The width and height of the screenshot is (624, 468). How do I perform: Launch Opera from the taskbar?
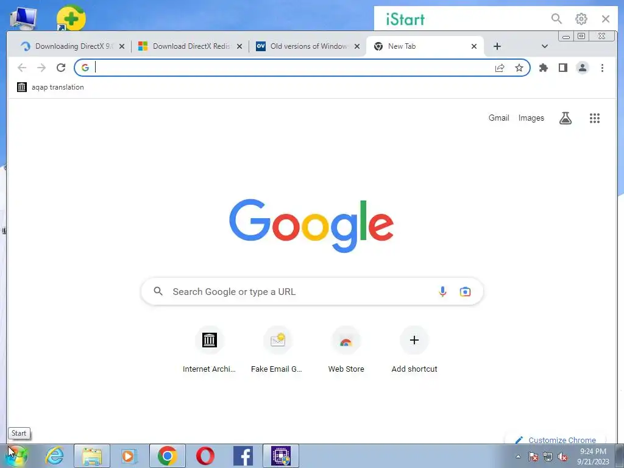[205, 456]
